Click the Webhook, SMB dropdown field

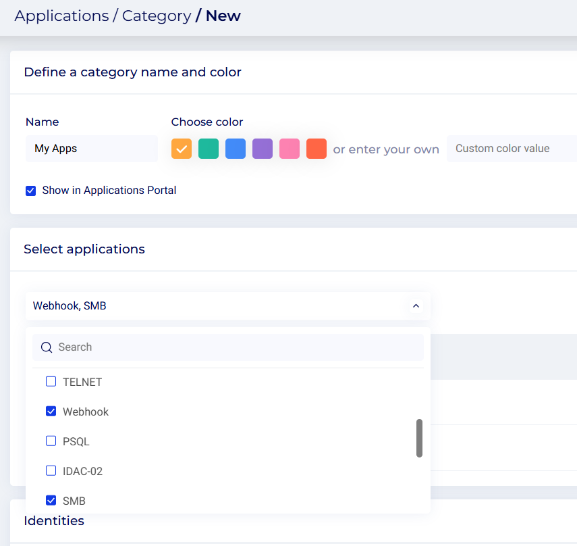pyautogui.click(x=228, y=306)
